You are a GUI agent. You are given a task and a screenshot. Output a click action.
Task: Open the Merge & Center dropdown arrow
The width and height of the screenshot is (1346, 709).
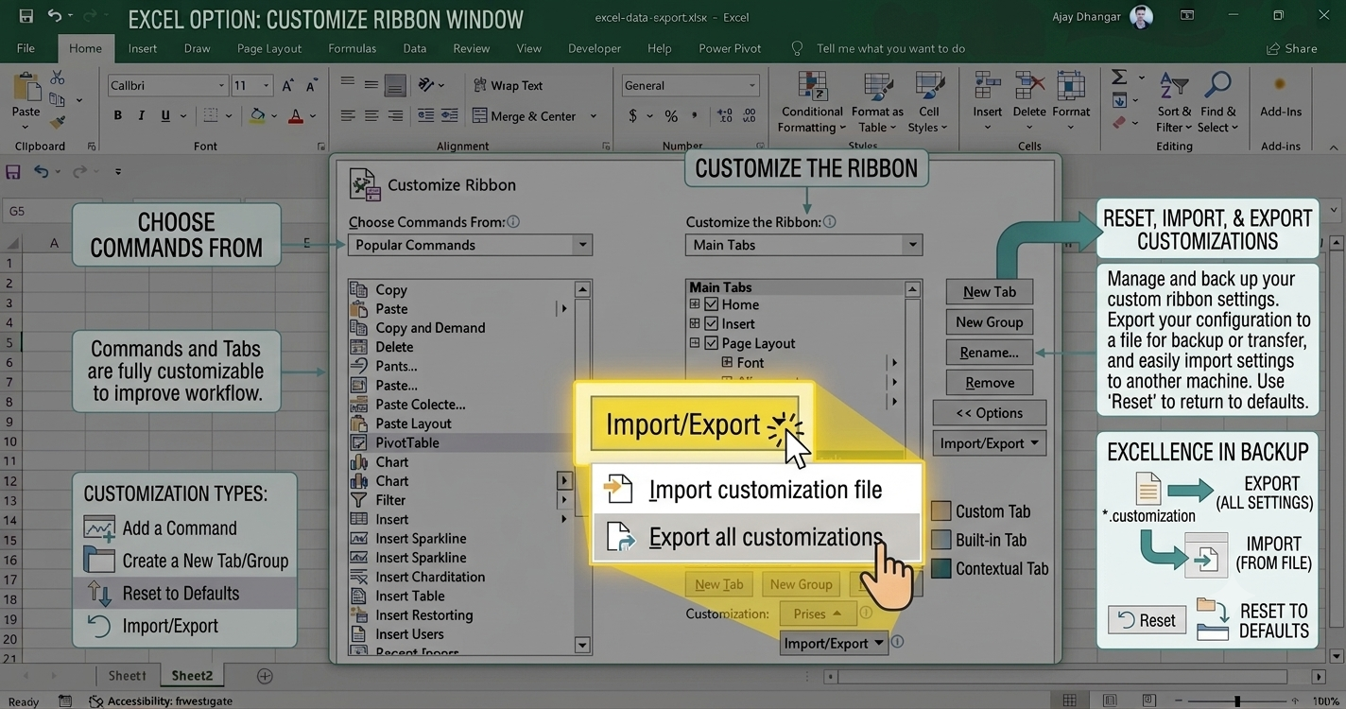coord(594,116)
